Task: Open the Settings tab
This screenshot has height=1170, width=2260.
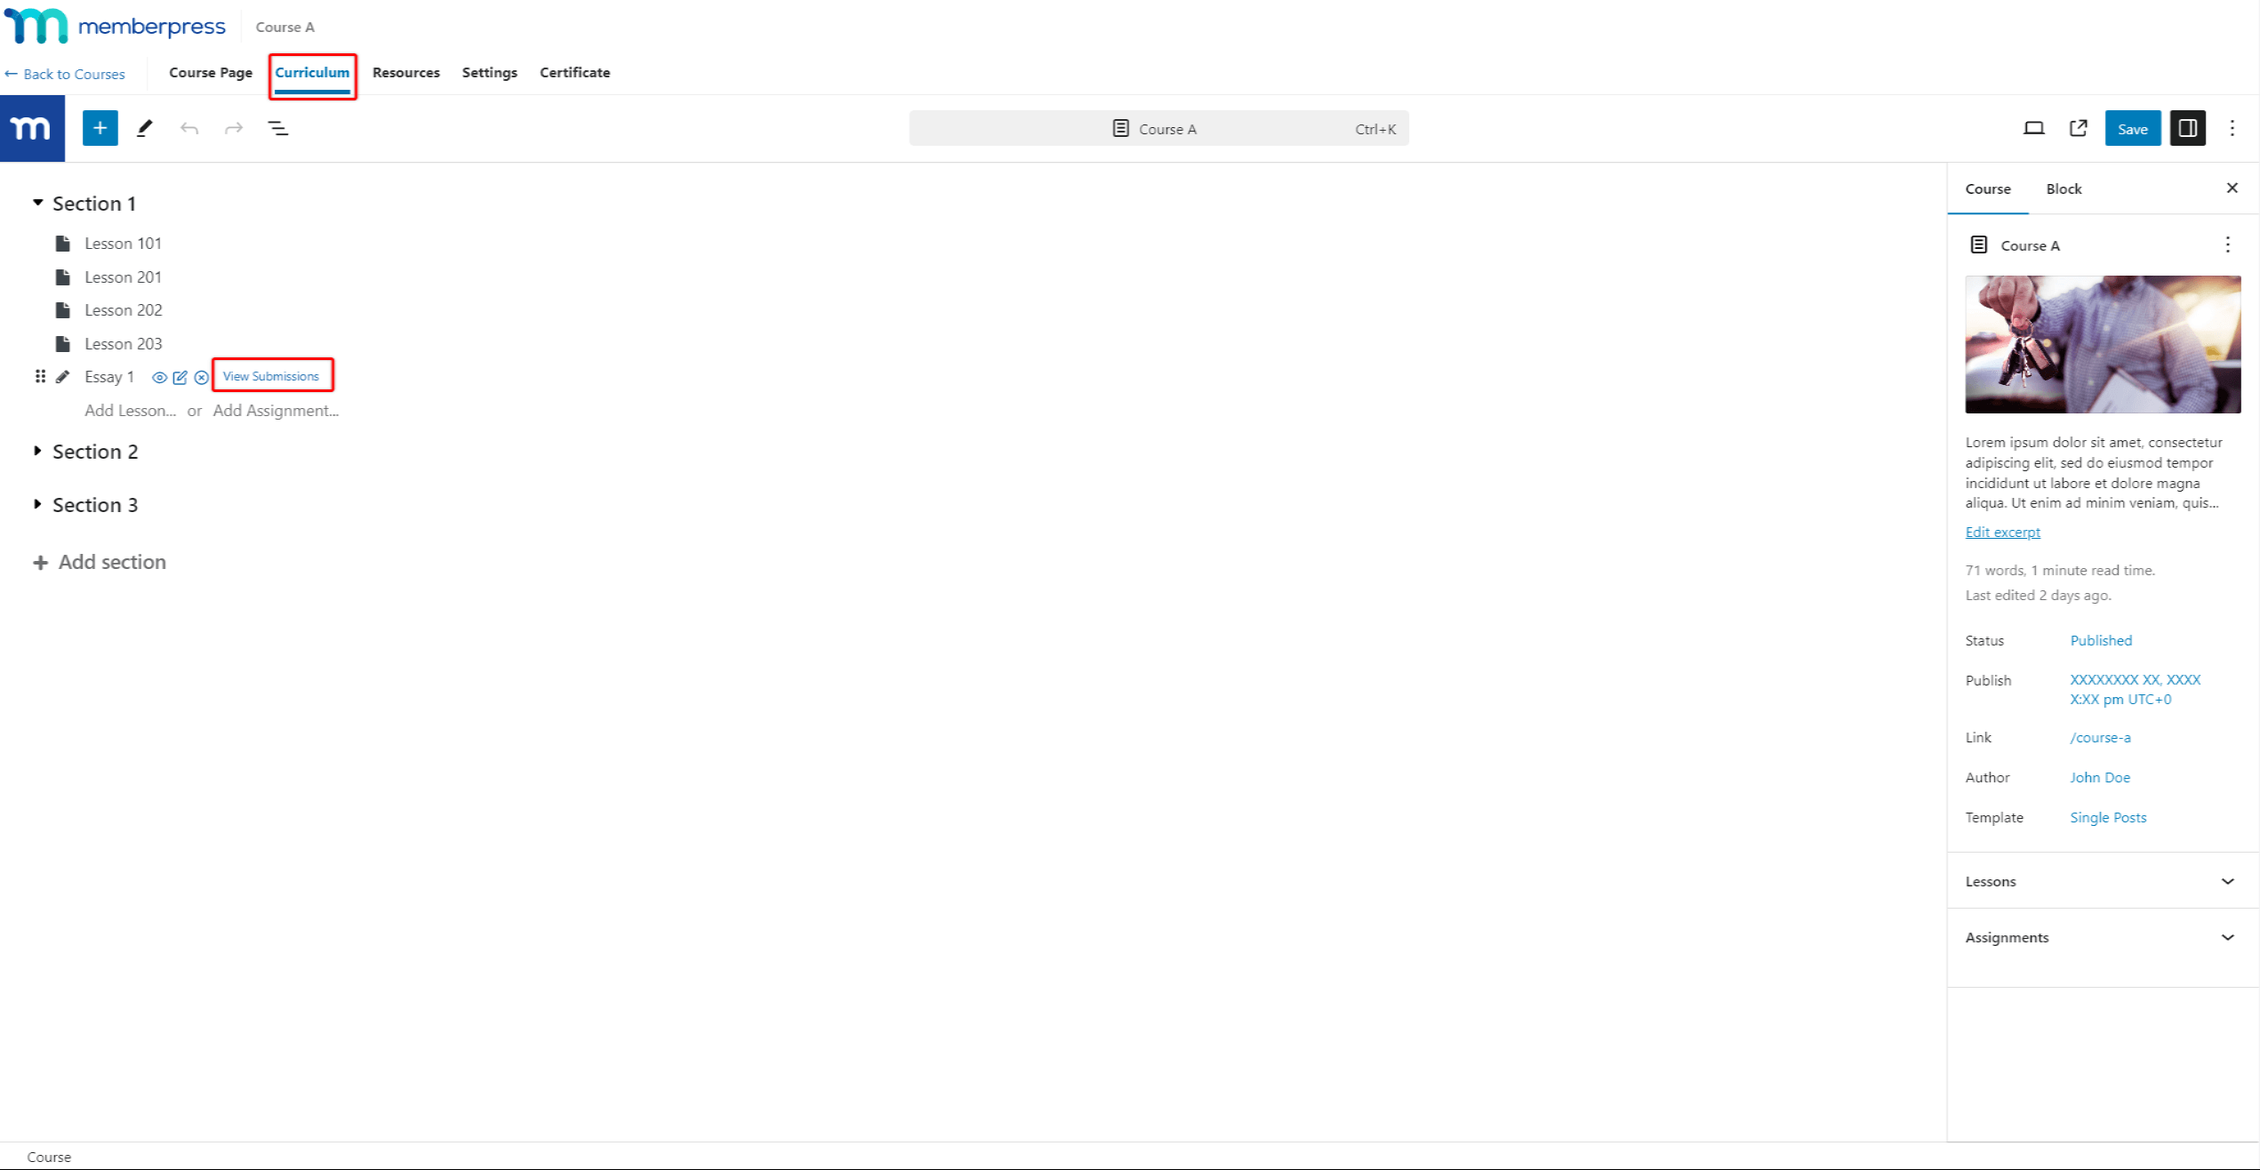Action: [x=489, y=72]
